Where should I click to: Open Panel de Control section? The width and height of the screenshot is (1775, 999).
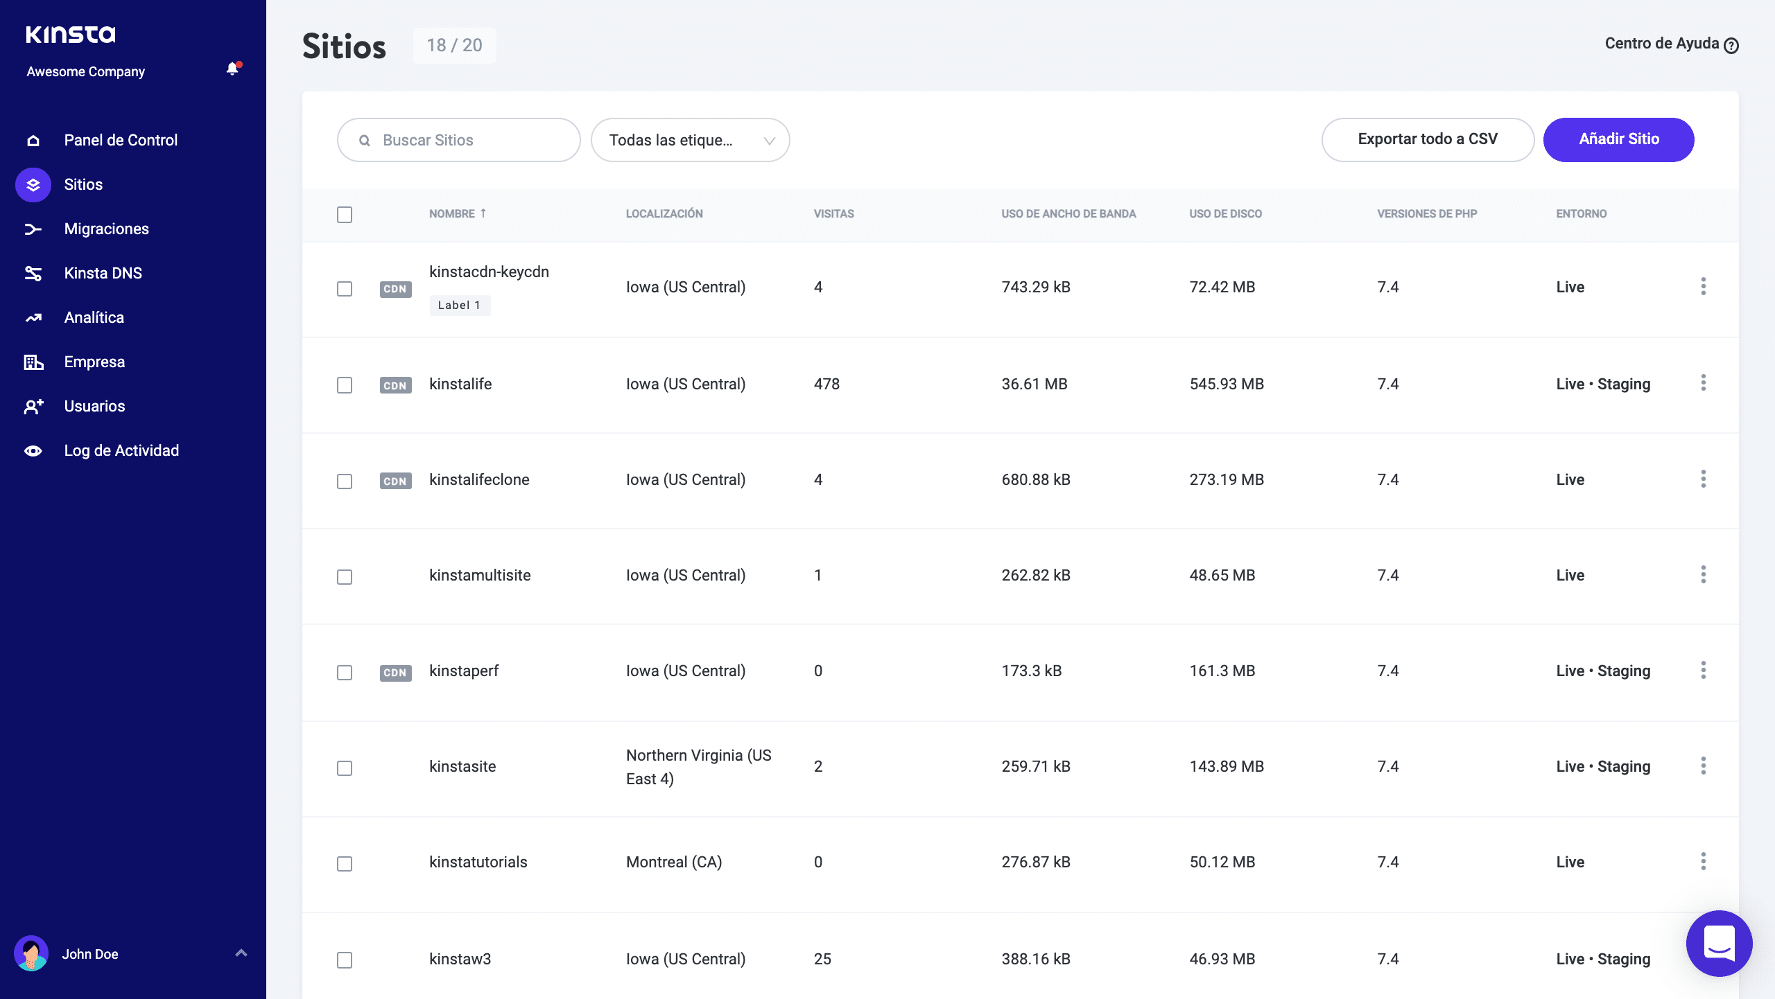121,139
